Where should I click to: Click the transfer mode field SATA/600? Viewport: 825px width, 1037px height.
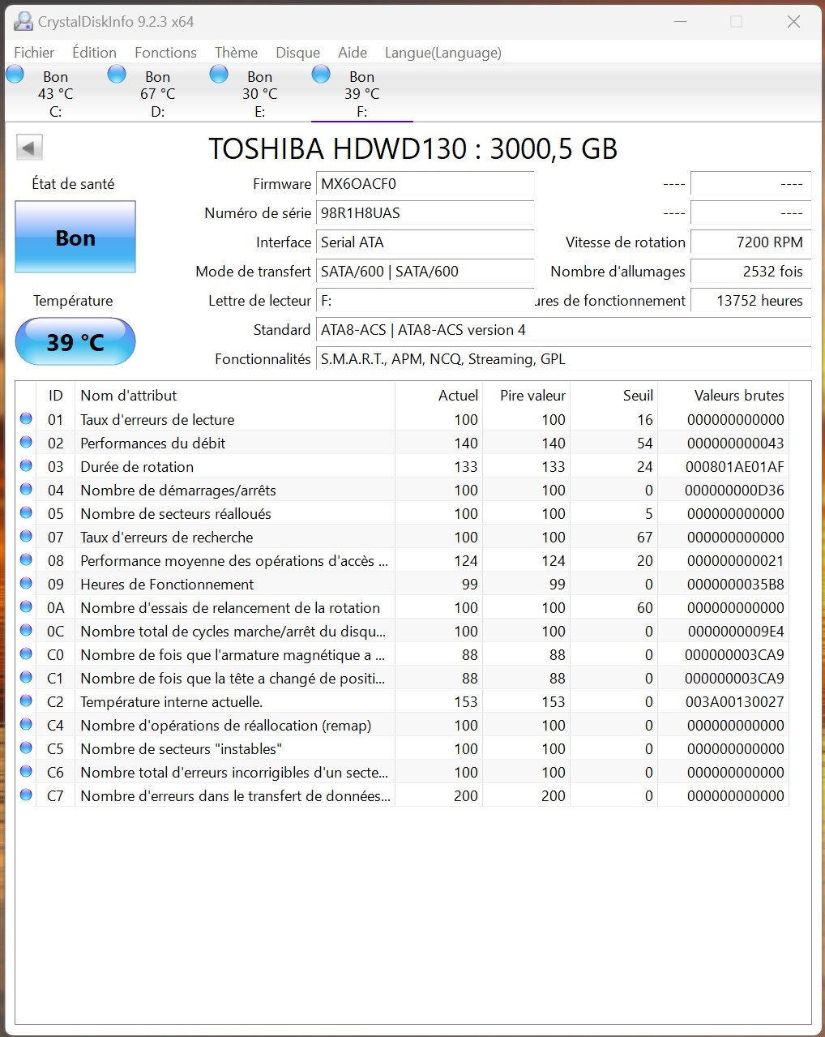[425, 272]
